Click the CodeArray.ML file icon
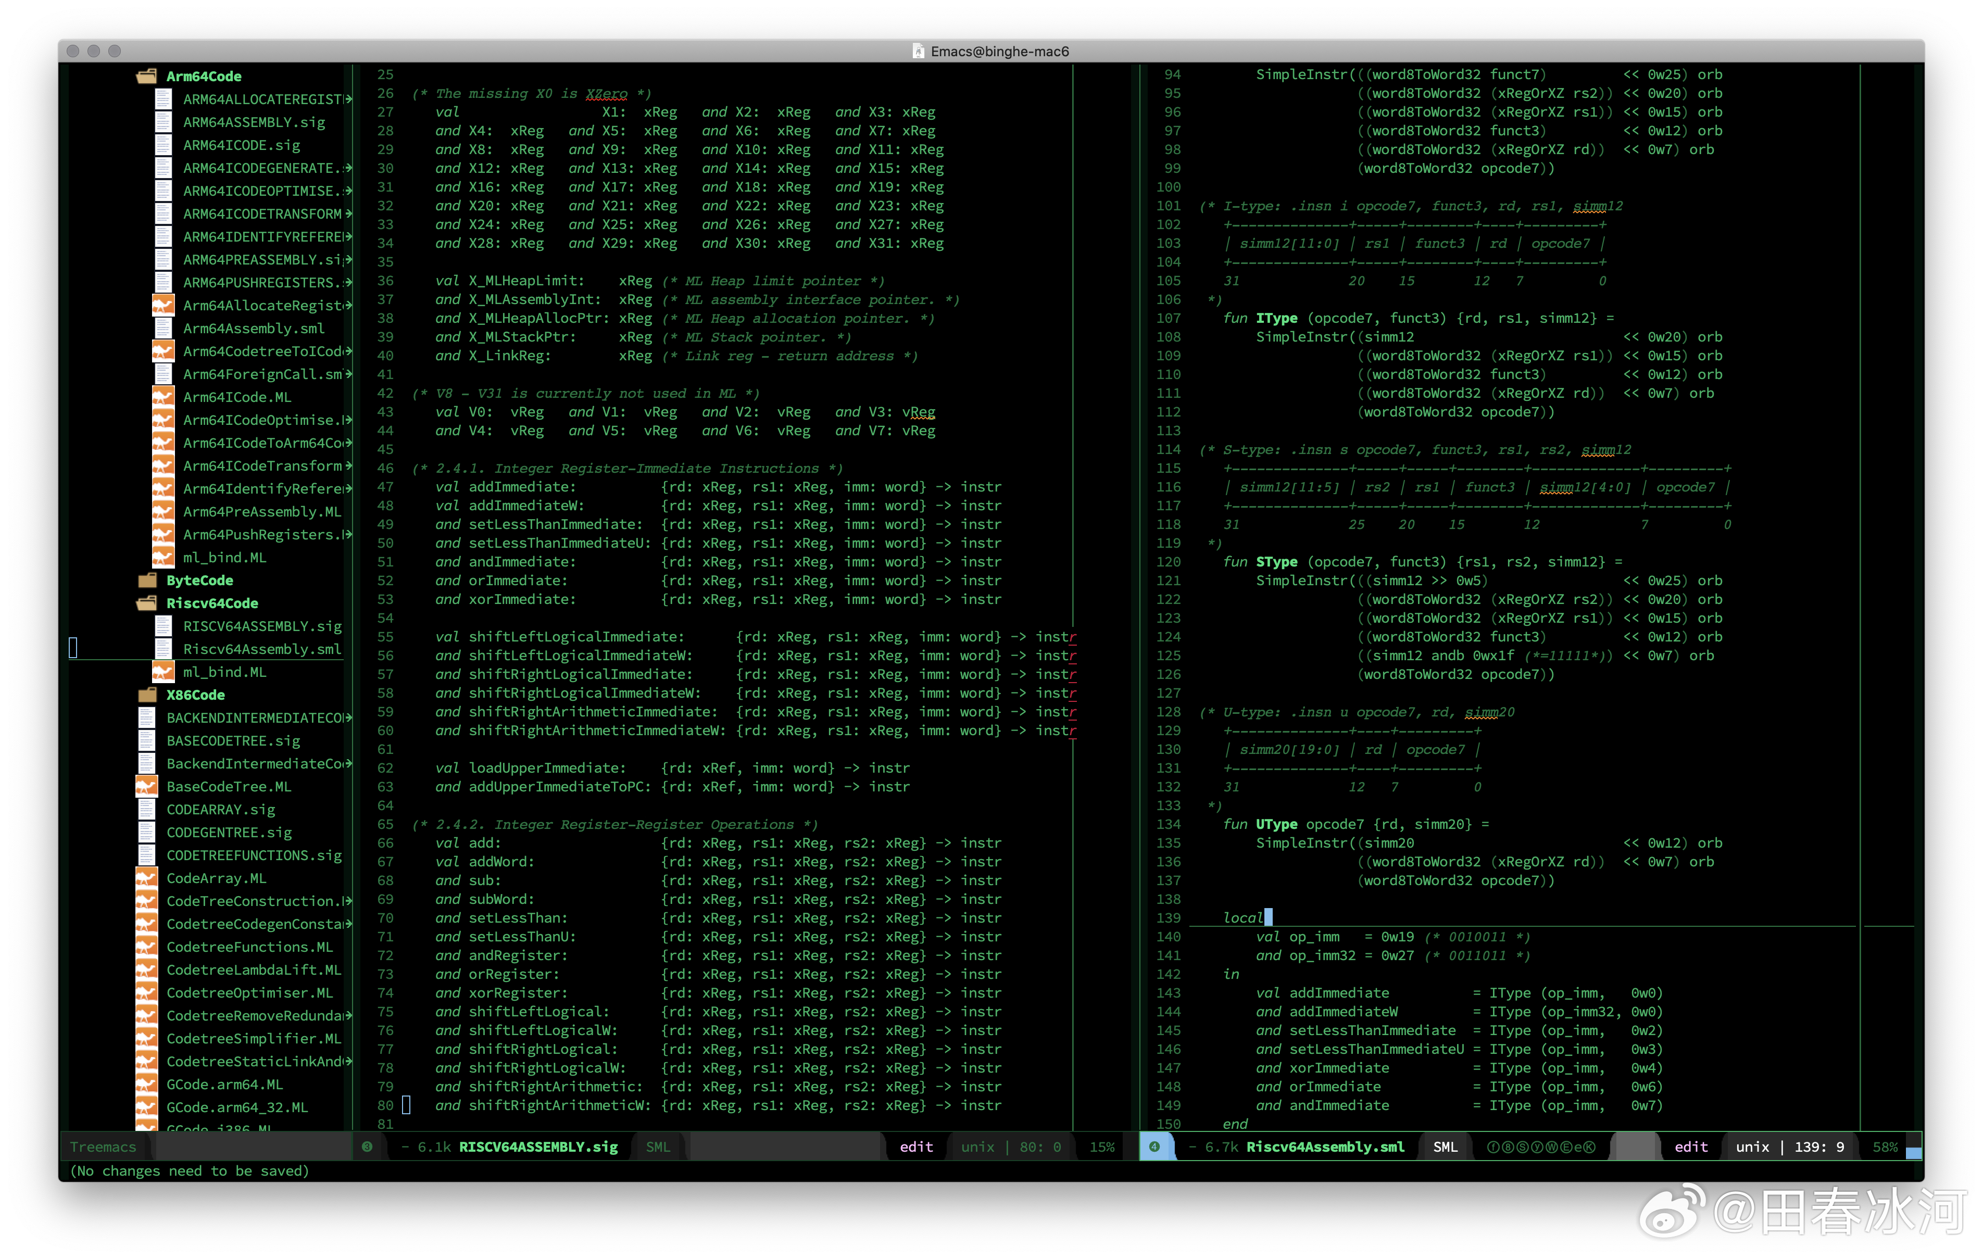The height and width of the screenshot is (1259, 1983). [146, 878]
